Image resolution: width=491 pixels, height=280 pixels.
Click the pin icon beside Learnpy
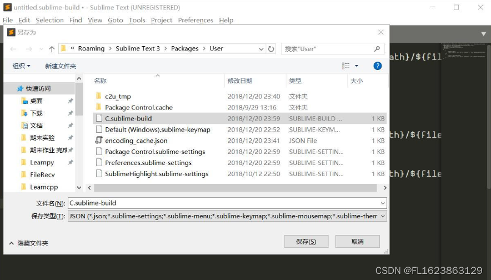coord(71,162)
